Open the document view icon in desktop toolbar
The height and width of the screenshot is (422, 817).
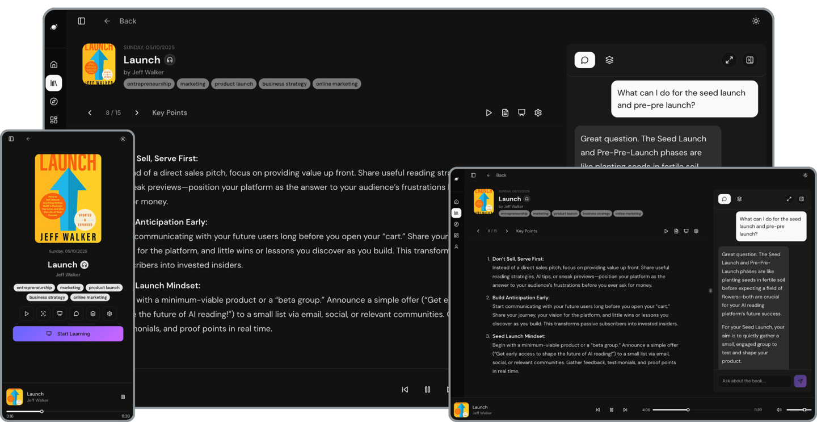(505, 112)
